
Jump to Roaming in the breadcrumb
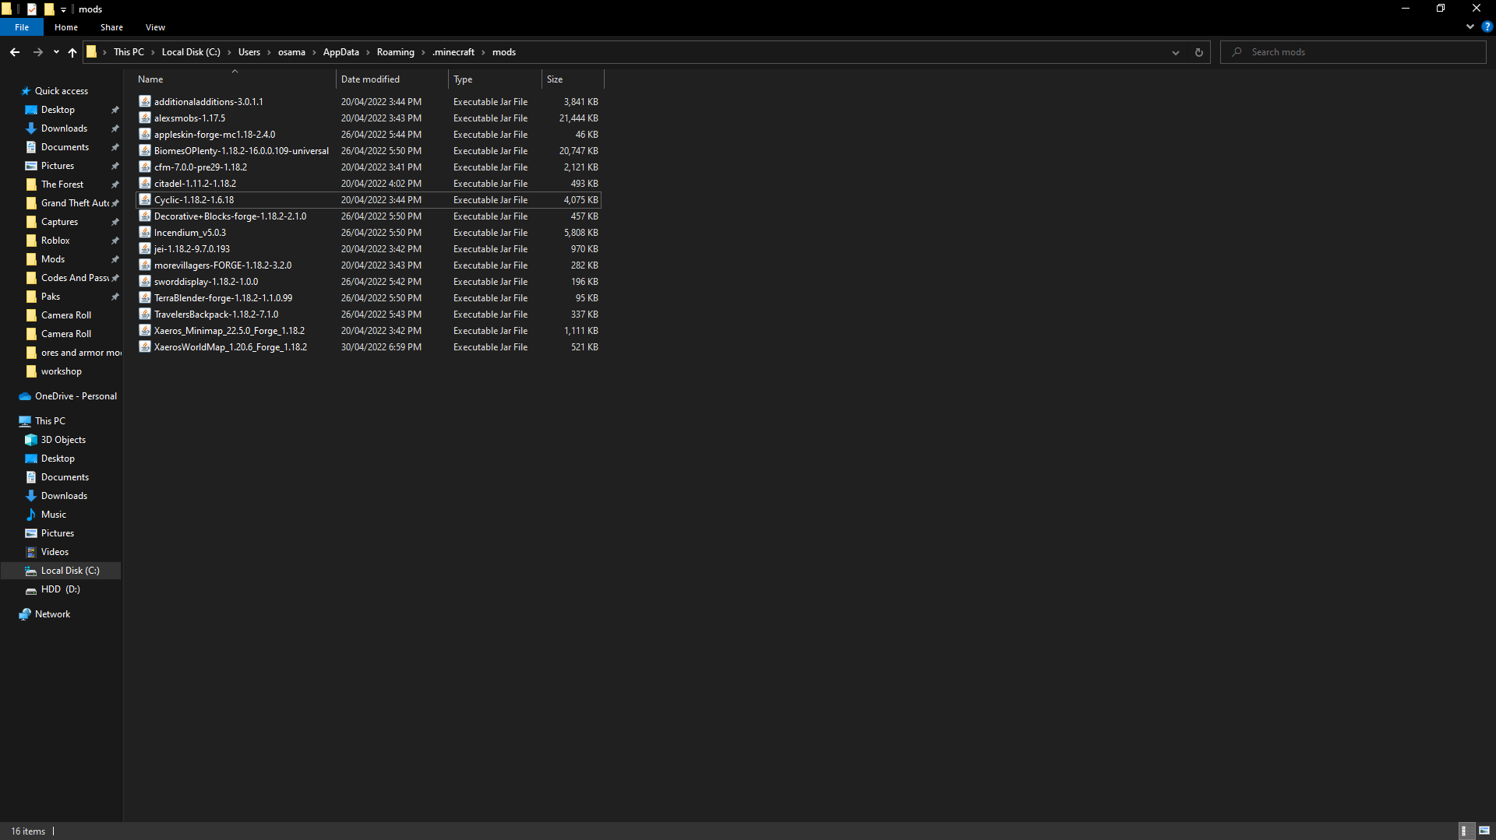pos(396,52)
